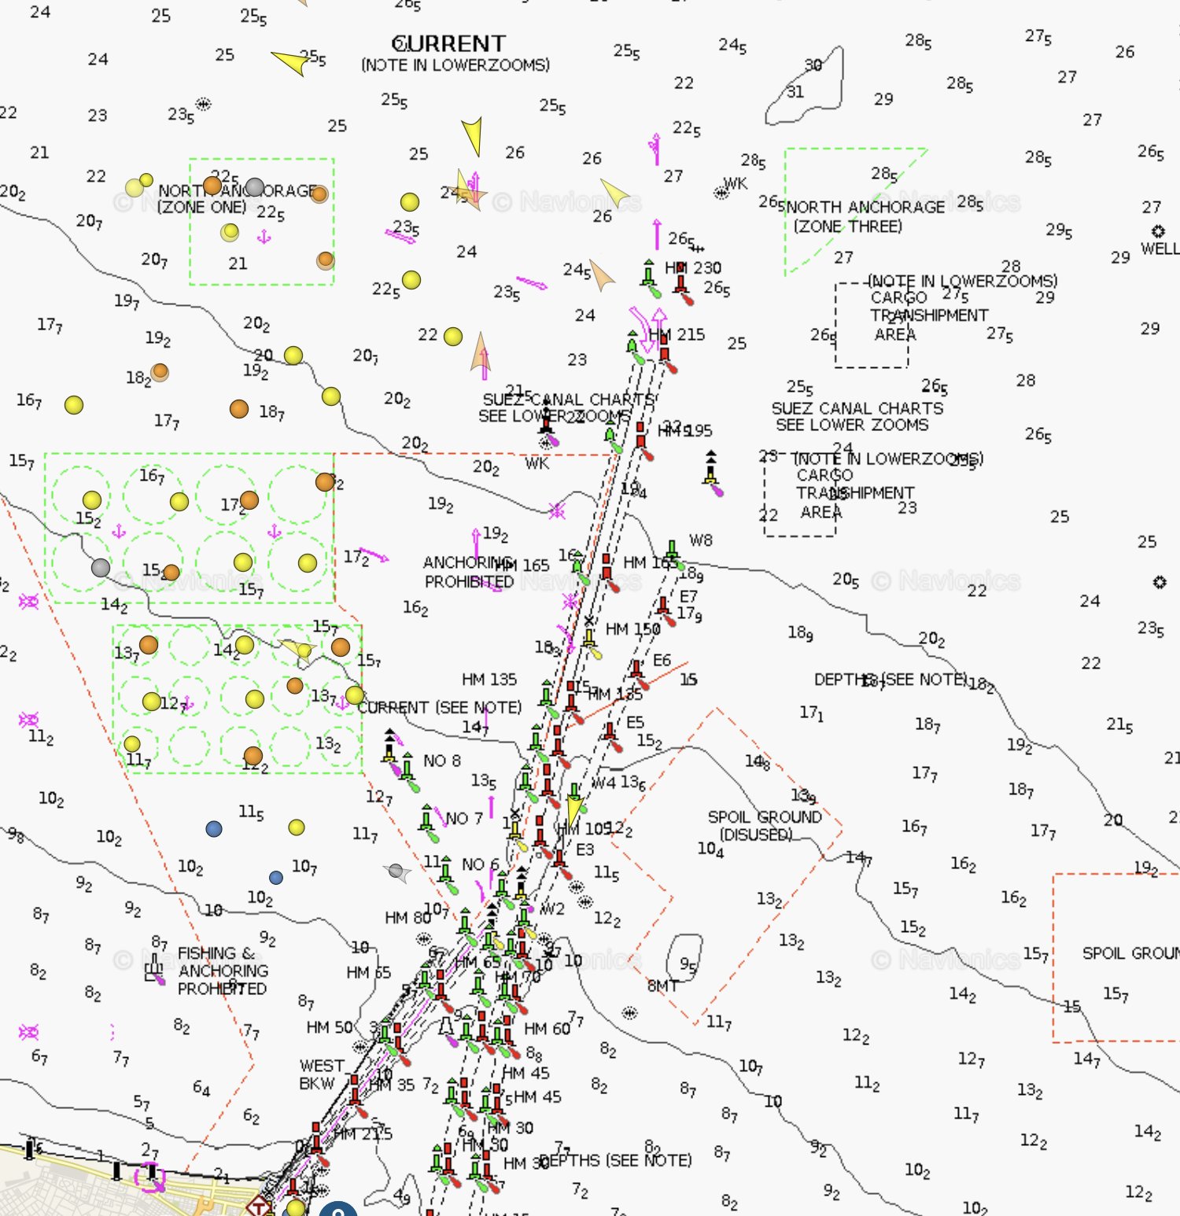
Task: Click the red diamond T icon at bottom
Action: 258,1207
